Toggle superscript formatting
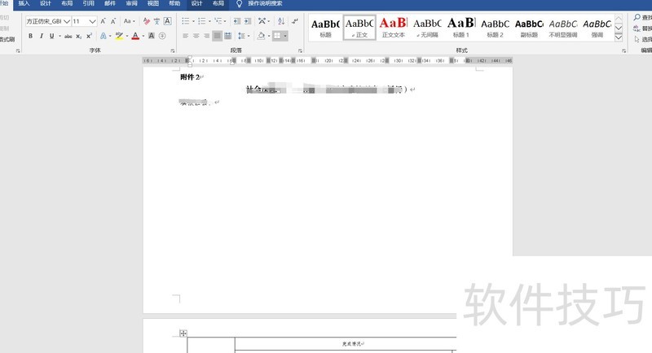This screenshot has width=652, height=353. (x=89, y=36)
